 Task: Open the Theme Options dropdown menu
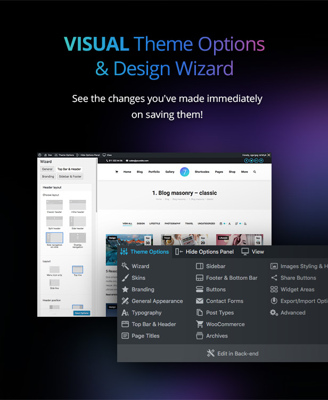144,252
